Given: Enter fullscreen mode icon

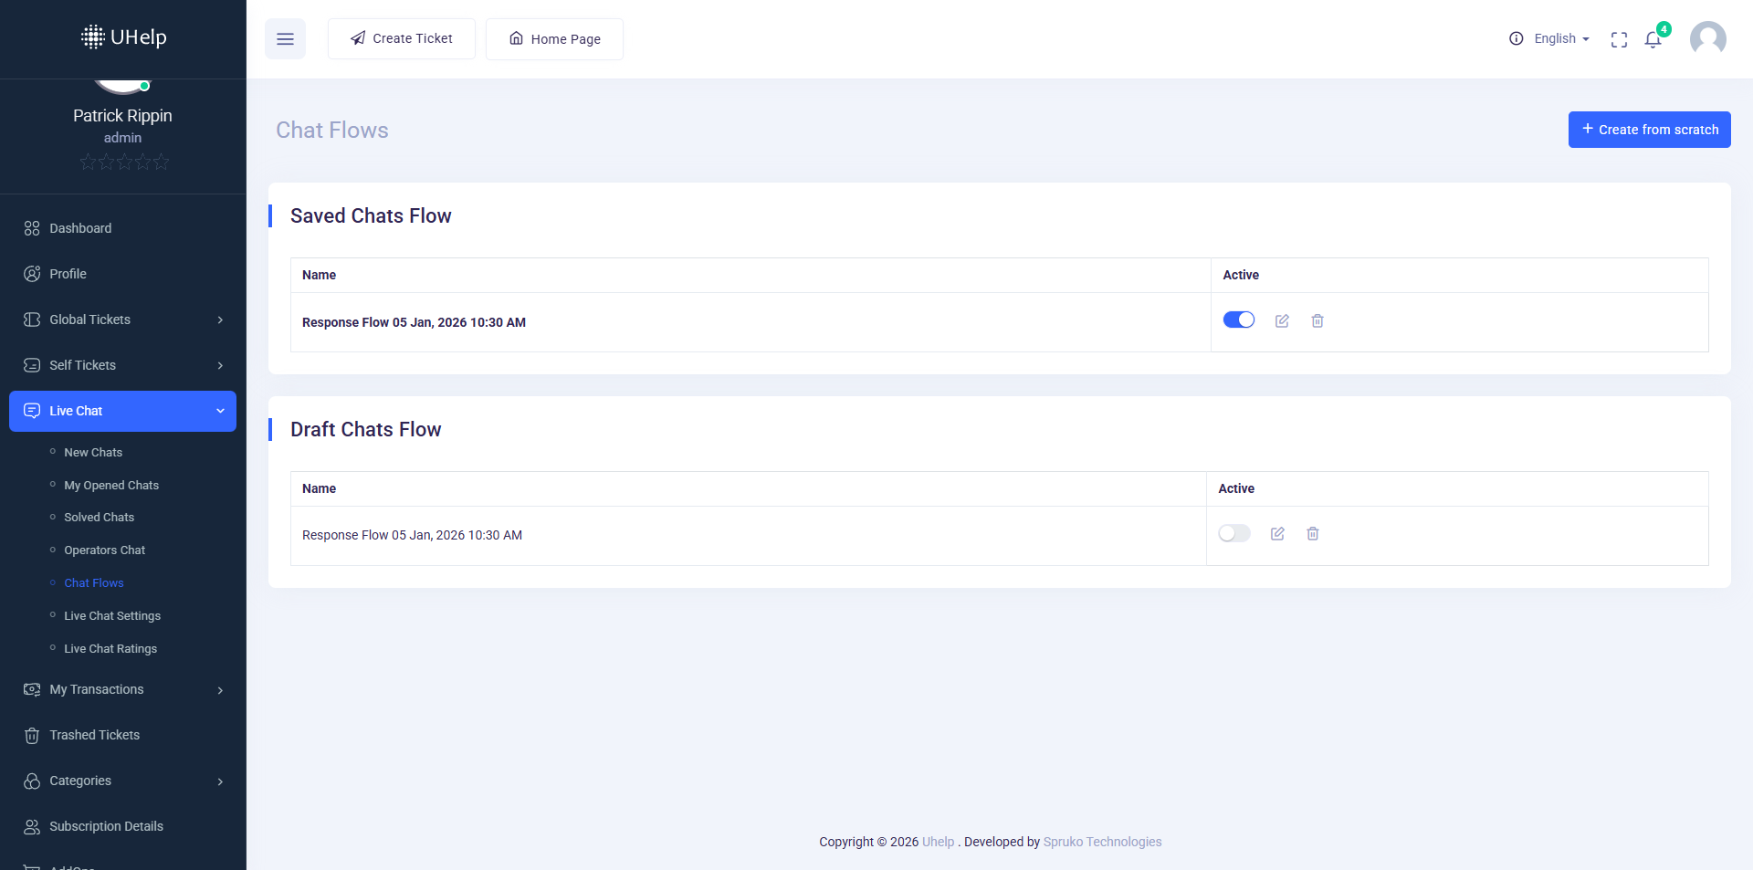Looking at the screenshot, I should [x=1619, y=39].
